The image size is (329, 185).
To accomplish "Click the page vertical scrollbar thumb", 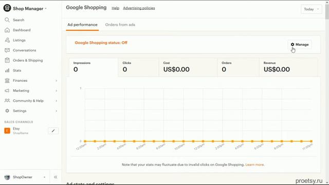I will [x=327, y=11].
